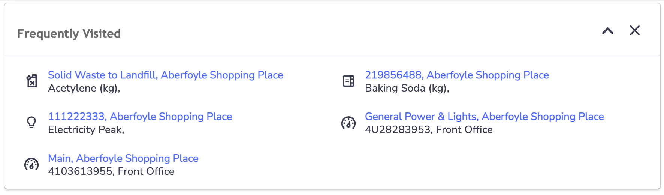This screenshot has height=195, width=664.
Task: Click the gauge icon beside General Power & Lights
Action: 348,123
